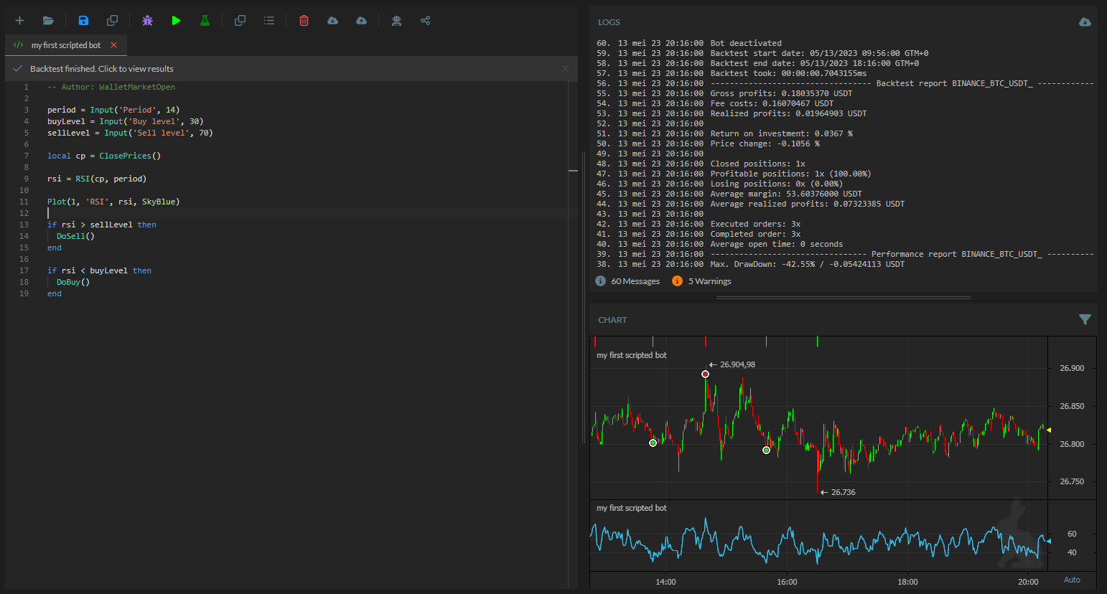Image resolution: width=1107 pixels, height=594 pixels.
Task: Run a backtest using the green flask icon
Action: click(205, 20)
